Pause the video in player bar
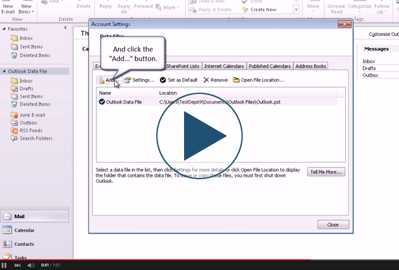This screenshot has width=399, height=270. pos(4,265)
